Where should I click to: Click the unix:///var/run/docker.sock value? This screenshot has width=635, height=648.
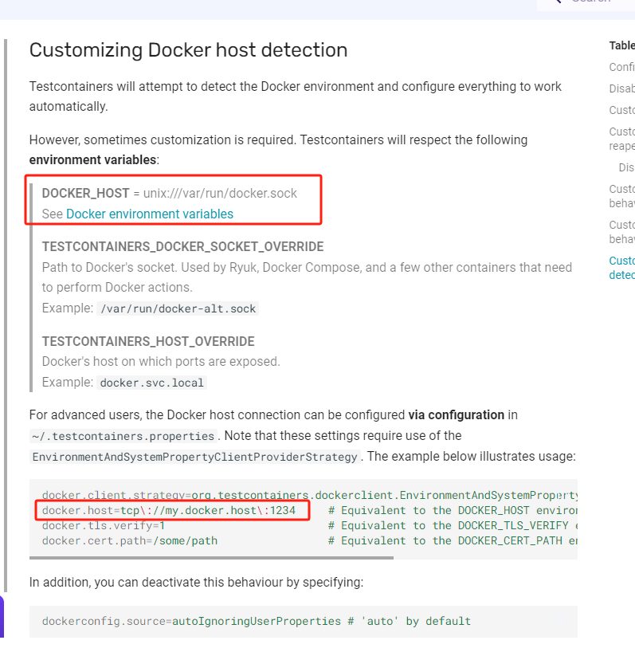tap(220, 193)
